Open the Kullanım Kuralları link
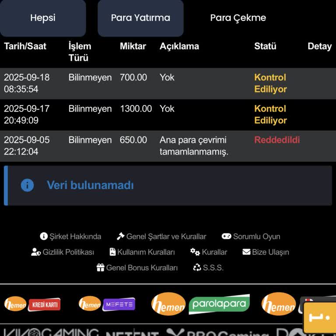The image size is (336, 336). pos(146,252)
